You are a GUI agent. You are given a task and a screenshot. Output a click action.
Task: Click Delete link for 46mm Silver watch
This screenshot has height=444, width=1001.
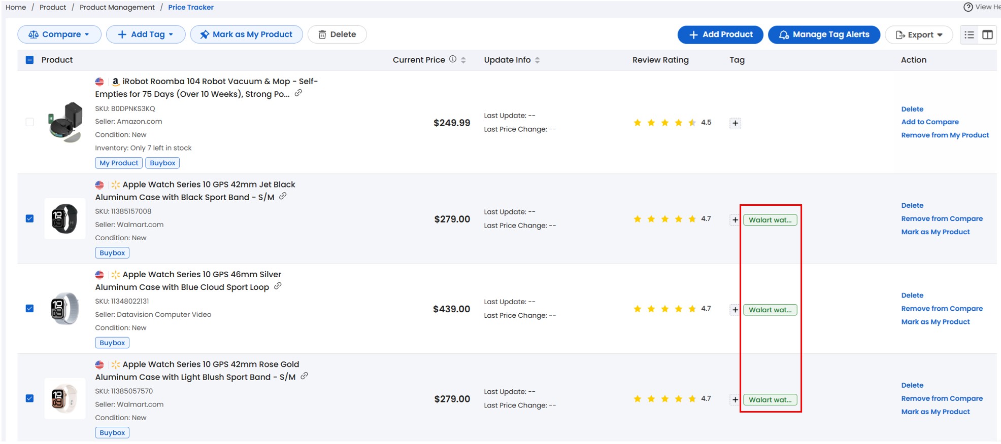click(x=912, y=295)
